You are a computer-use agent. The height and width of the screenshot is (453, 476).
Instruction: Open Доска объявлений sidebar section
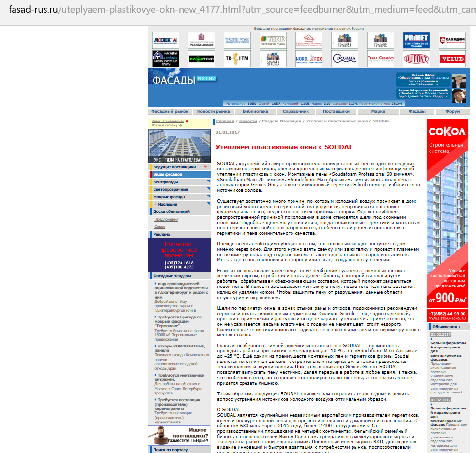click(x=179, y=211)
